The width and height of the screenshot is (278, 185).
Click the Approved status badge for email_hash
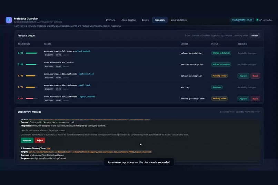click(217, 87)
